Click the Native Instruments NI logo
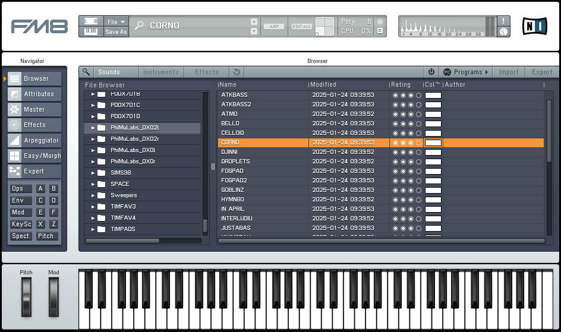Screen dimensions: 561x332 tap(535, 26)
